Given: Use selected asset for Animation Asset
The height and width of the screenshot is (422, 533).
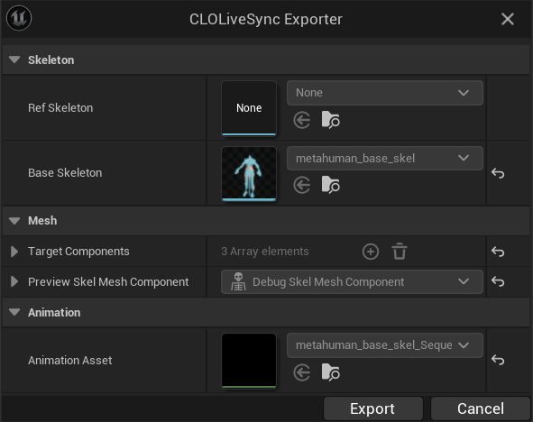Looking at the screenshot, I should click(302, 372).
